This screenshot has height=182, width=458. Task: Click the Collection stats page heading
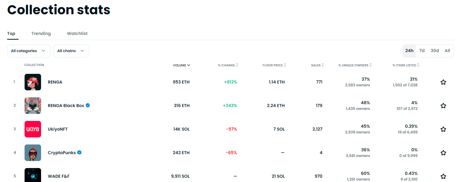(59, 10)
